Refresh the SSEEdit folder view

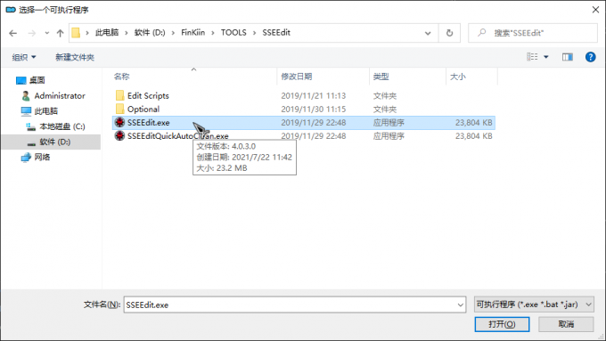point(449,33)
